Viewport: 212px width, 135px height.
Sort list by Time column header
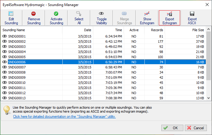[x=109, y=30]
